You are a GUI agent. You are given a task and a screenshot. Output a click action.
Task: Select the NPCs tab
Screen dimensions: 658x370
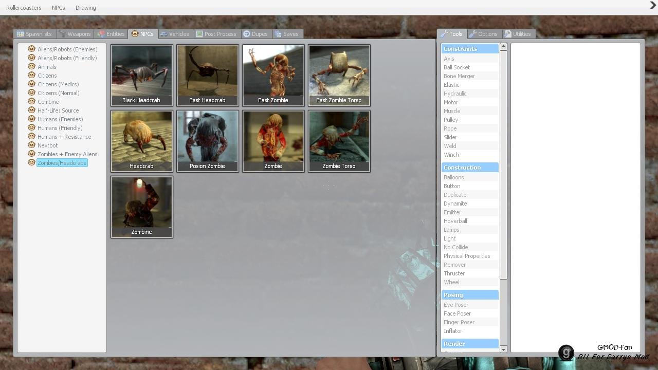pos(143,34)
